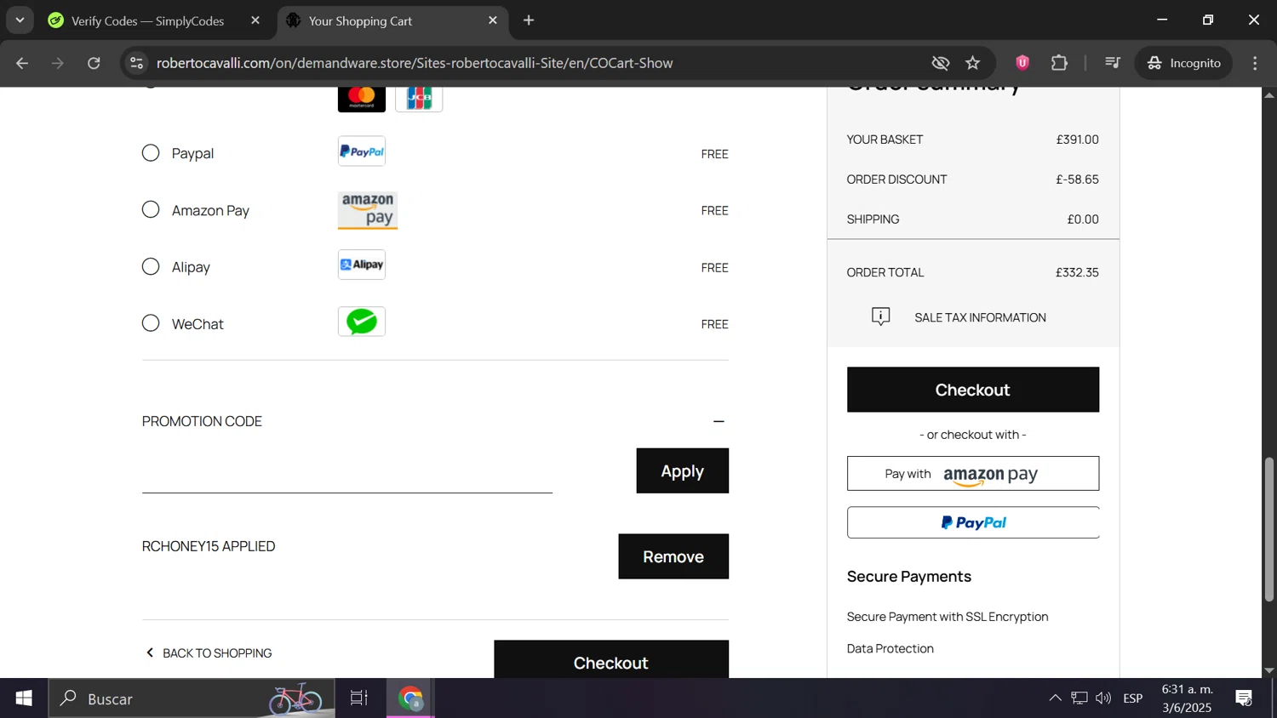1277x718 pixels.
Task: Click the scroll-up arrow of the scrollbar
Action: (1269, 94)
